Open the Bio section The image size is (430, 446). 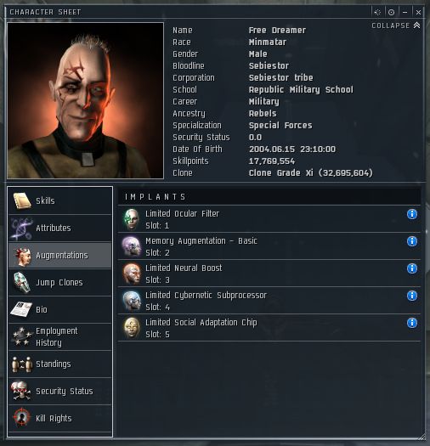coord(60,309)
